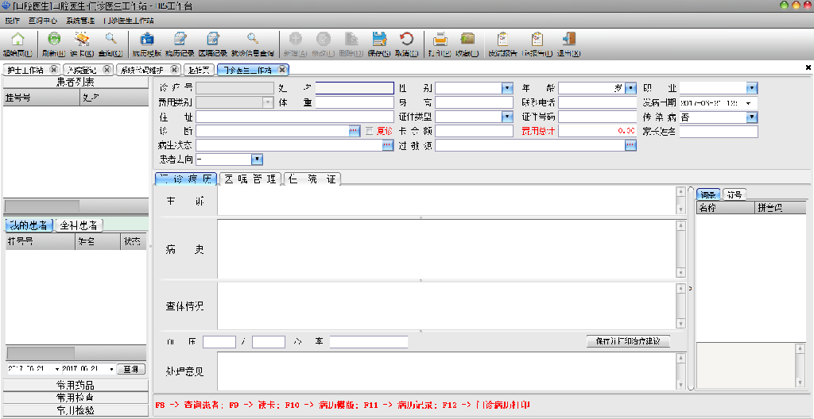
Task: Open 疫情报告 clipboard icon
Action: 502,40
